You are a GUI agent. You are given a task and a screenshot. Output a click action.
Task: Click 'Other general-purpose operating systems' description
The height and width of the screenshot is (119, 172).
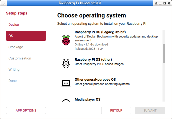(102, 84)
